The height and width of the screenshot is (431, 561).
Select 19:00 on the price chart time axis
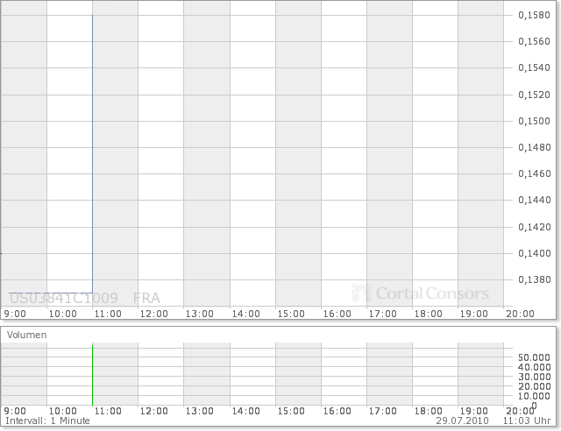pos(473,314)
